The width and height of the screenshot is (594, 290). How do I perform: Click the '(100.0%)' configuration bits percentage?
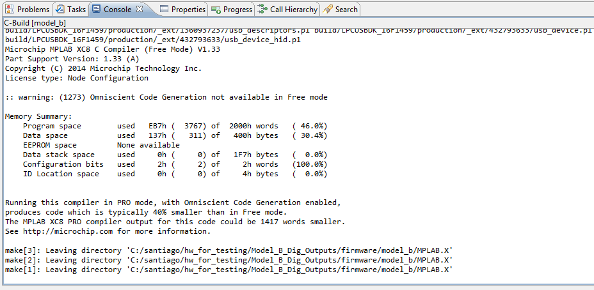pyautogui.click(x=310, y=164)
